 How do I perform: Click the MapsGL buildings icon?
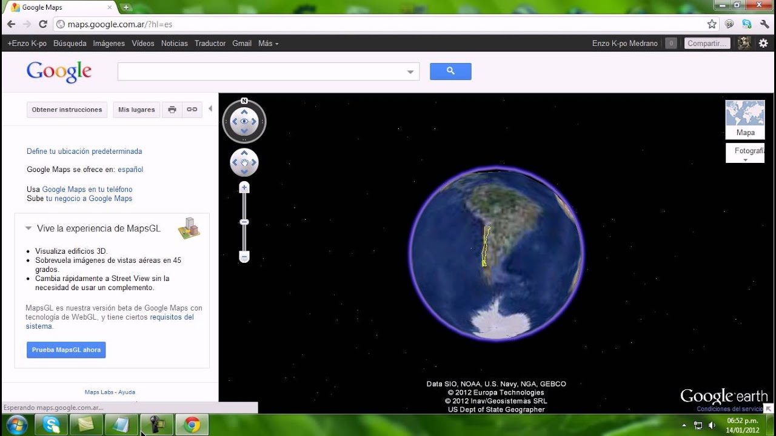click(x=189, y=228)
